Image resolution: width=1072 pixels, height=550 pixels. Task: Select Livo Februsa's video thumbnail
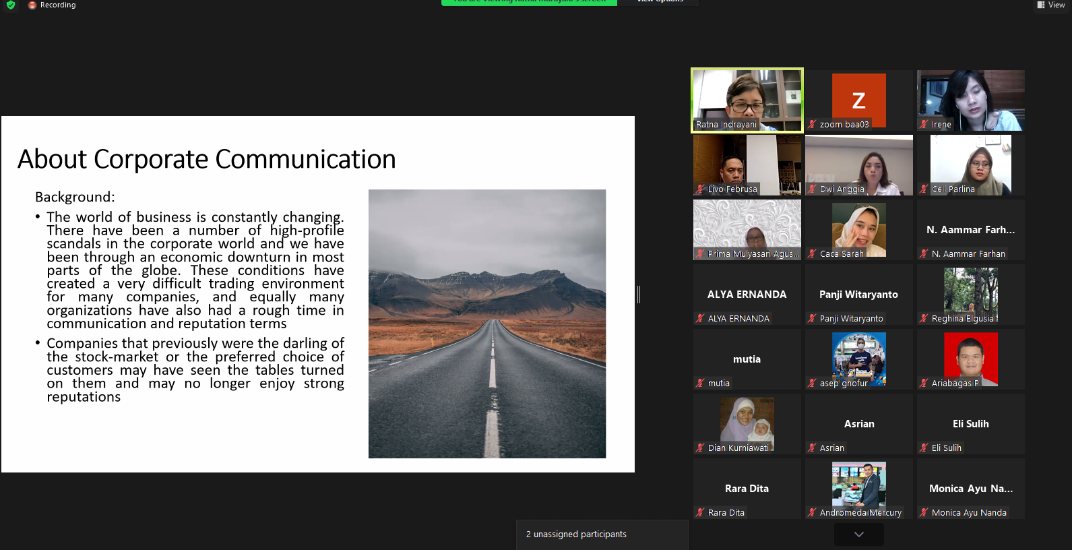click(x=747, y=165)
